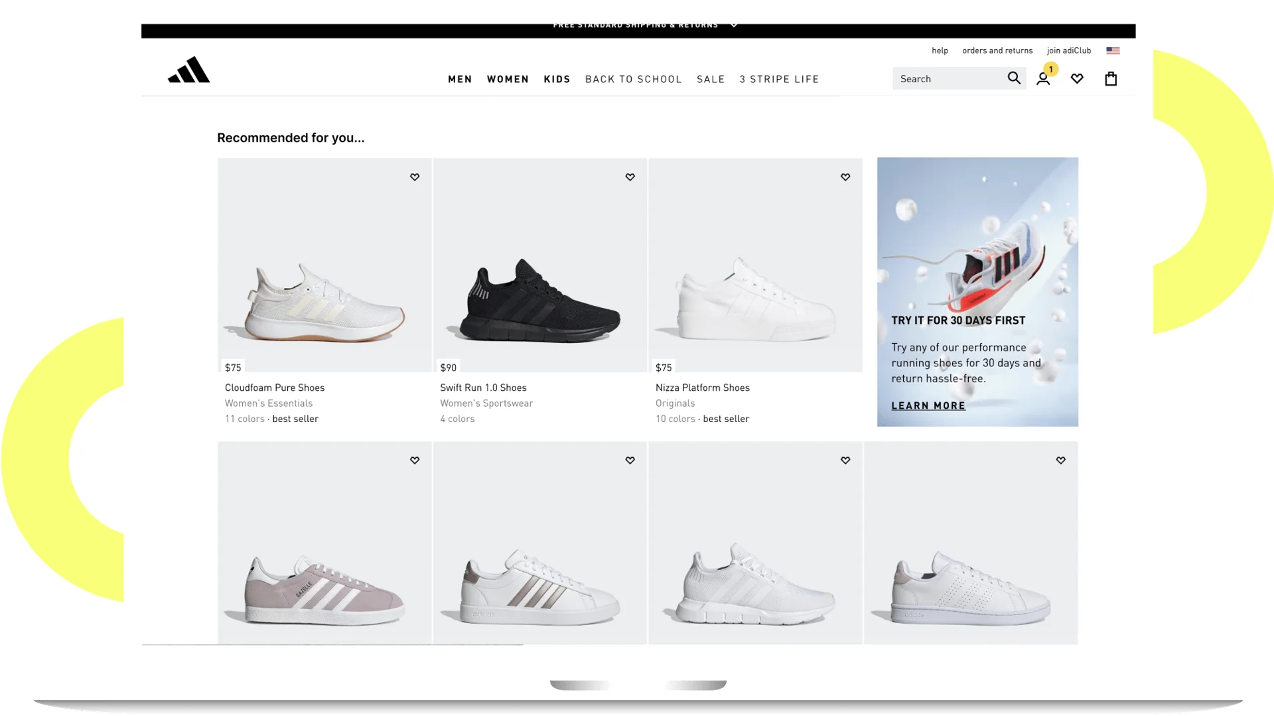Open orders and returns link
Viewport: 1274px width, 716px height.
click(x=997, y=50)
